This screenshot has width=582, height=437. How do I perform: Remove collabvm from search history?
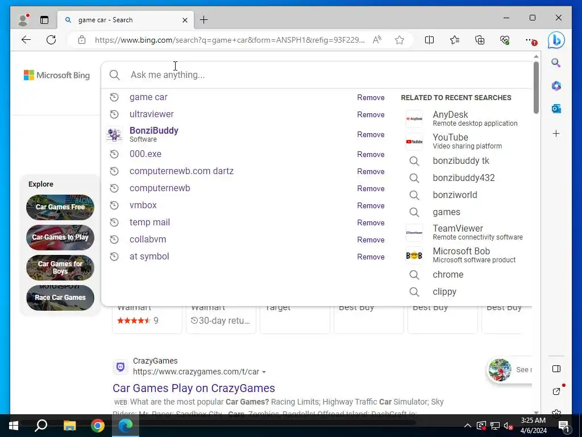point(371,240)
